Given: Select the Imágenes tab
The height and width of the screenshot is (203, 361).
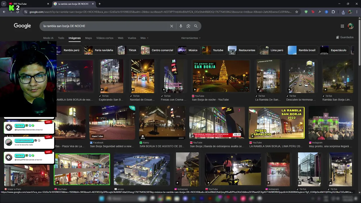Looking at the screenshot, I should point(74,38).
